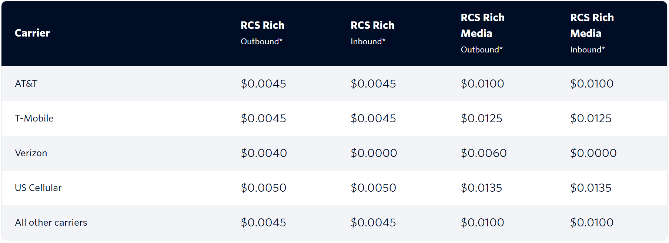This screenshot has width=669, height=243.
Task: Select AT&T's $0.0100 Rich Media Outbound price
Action: pos(482,84)
